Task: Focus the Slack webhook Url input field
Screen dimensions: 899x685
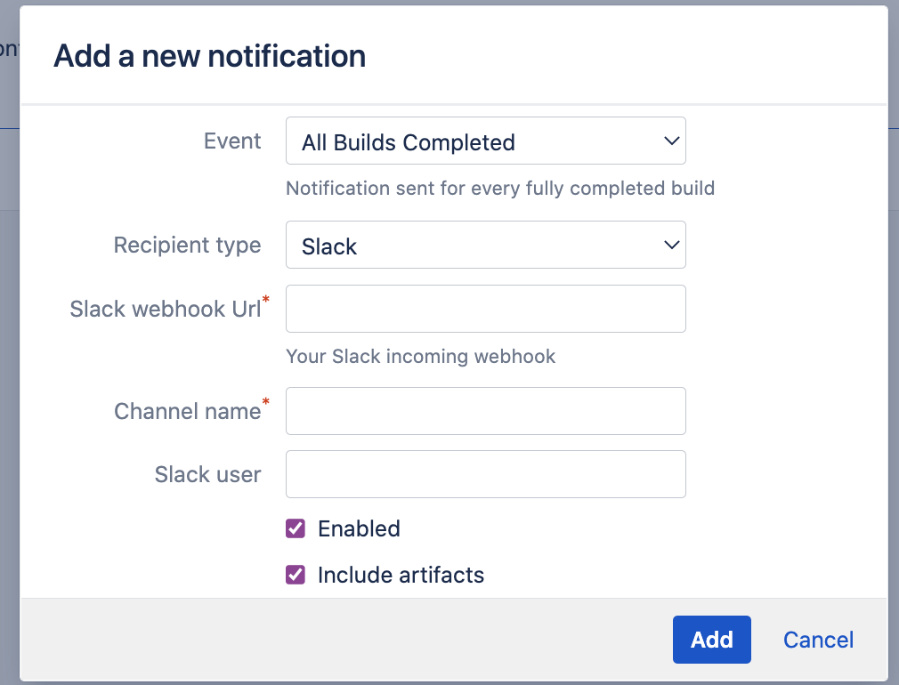Action: tap(485, 309)
